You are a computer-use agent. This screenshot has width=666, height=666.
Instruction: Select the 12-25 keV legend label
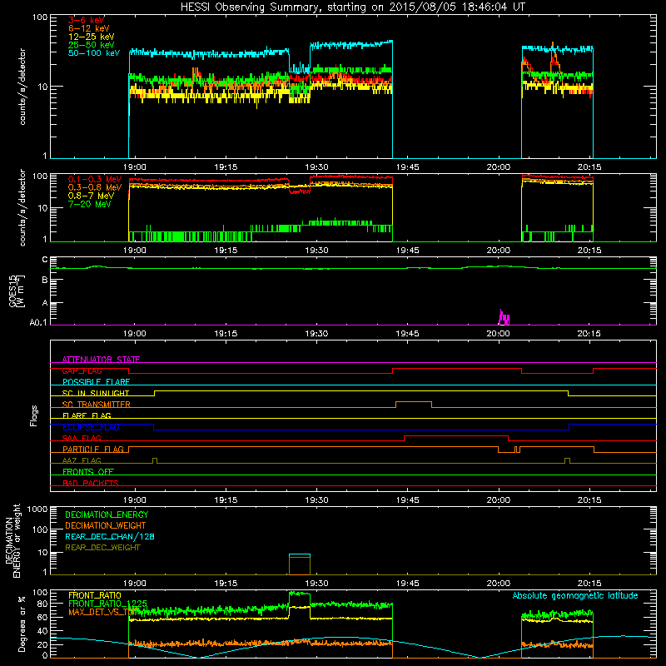coord(92,37)
